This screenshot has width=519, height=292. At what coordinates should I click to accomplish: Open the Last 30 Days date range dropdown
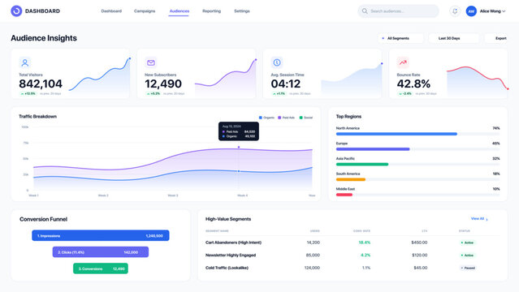[x=453, y=38]
